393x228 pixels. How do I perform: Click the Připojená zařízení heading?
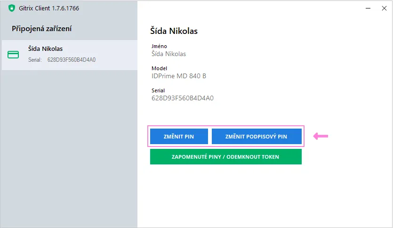coord(41,29)
